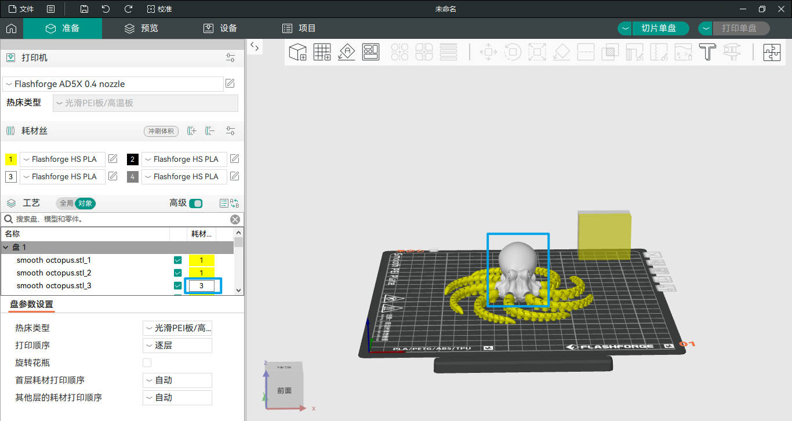Open the Text shape tool
The image size is (792, 421).
707,52
